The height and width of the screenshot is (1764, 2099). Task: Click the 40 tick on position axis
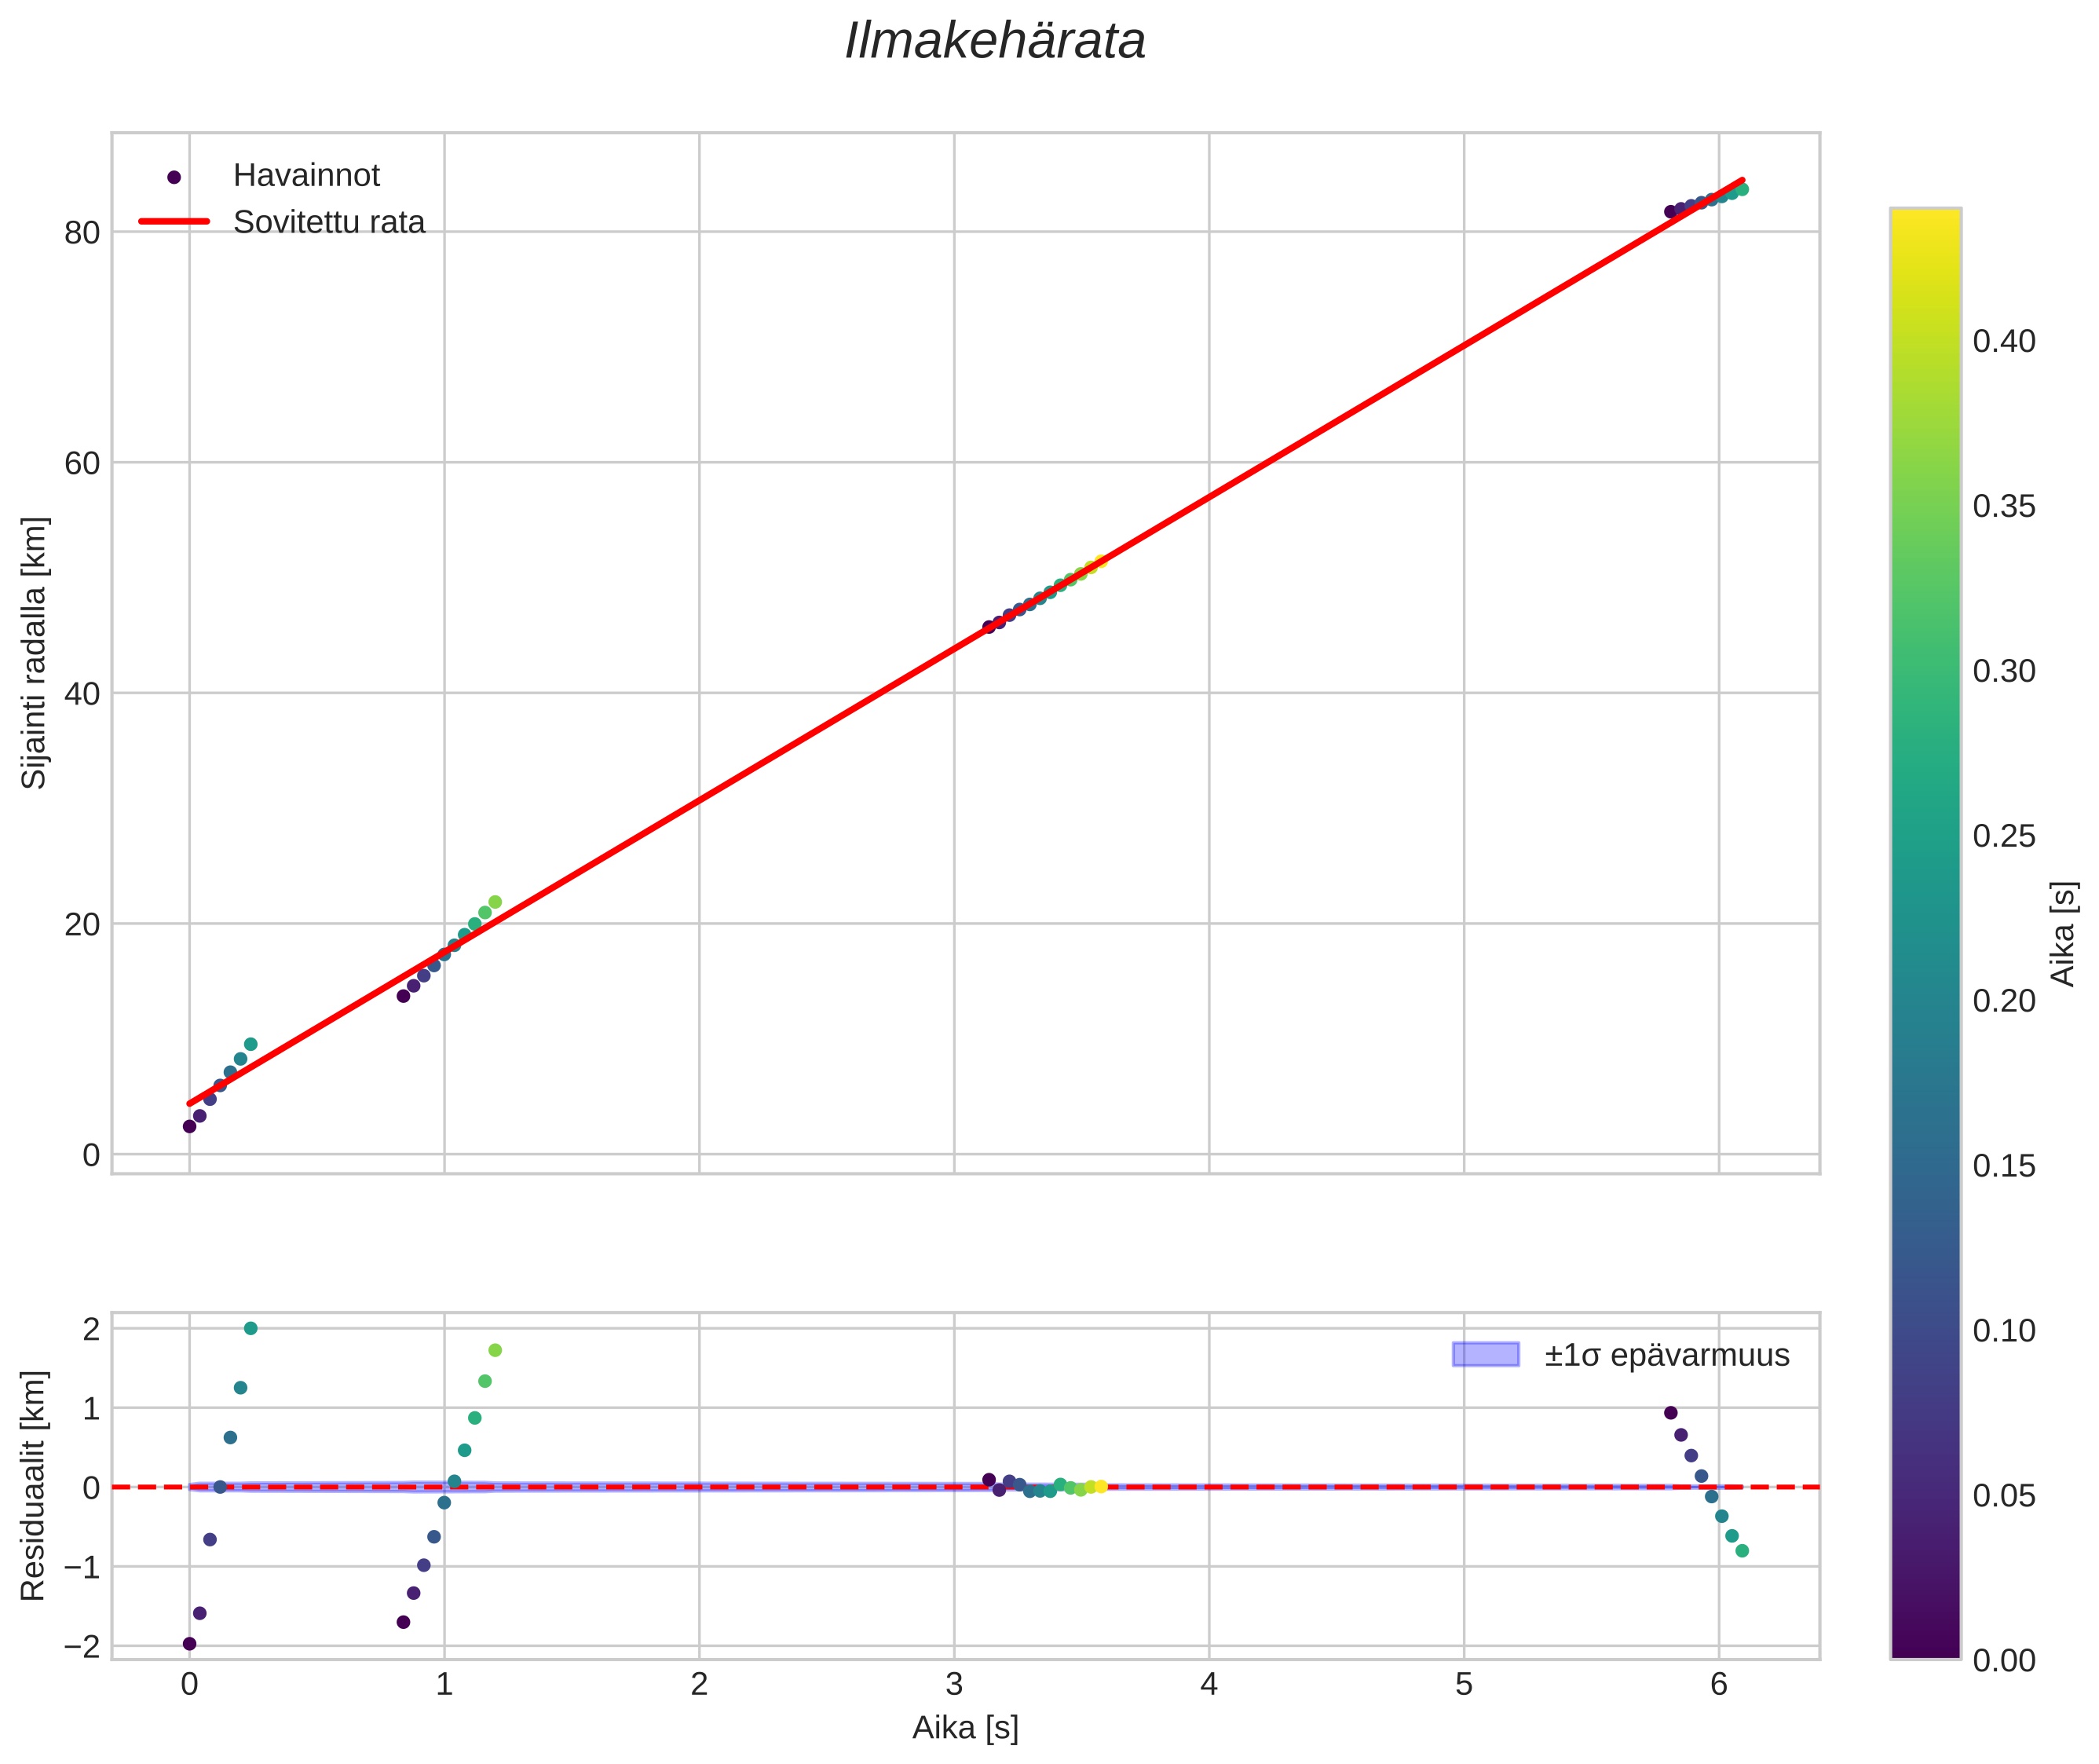coord(82,694)
